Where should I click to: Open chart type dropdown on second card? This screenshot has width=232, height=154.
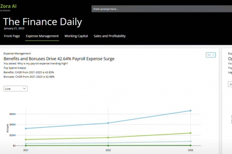230,84
